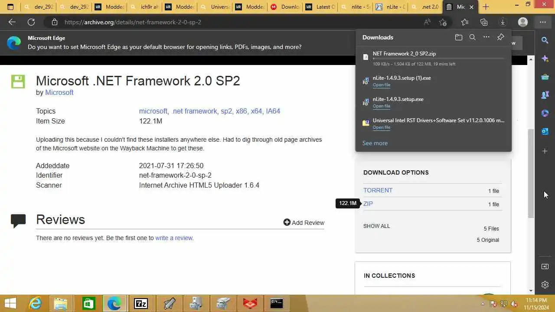This screenshot has width=555, height=312.
Task: Open the Edge sidebar Search icon
Action: 545,40
